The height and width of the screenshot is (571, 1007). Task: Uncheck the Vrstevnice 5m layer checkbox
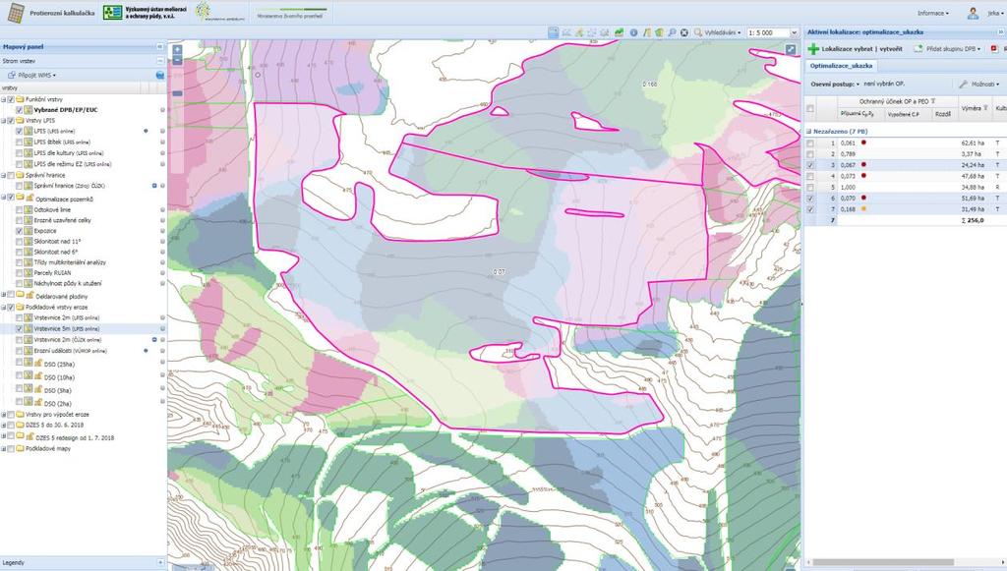[x=19, y=328]
